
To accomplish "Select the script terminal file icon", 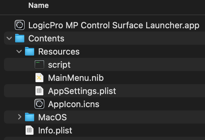I will [x=39, y=64].
